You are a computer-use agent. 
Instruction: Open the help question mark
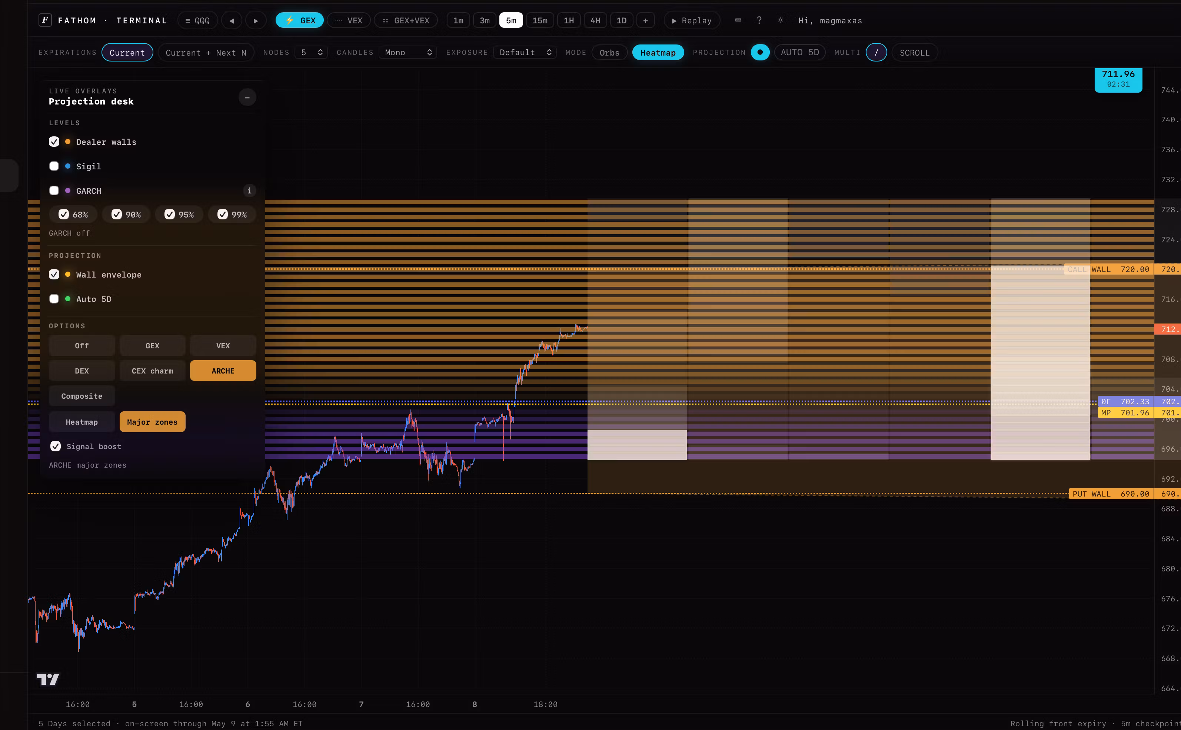click(759, 20)
